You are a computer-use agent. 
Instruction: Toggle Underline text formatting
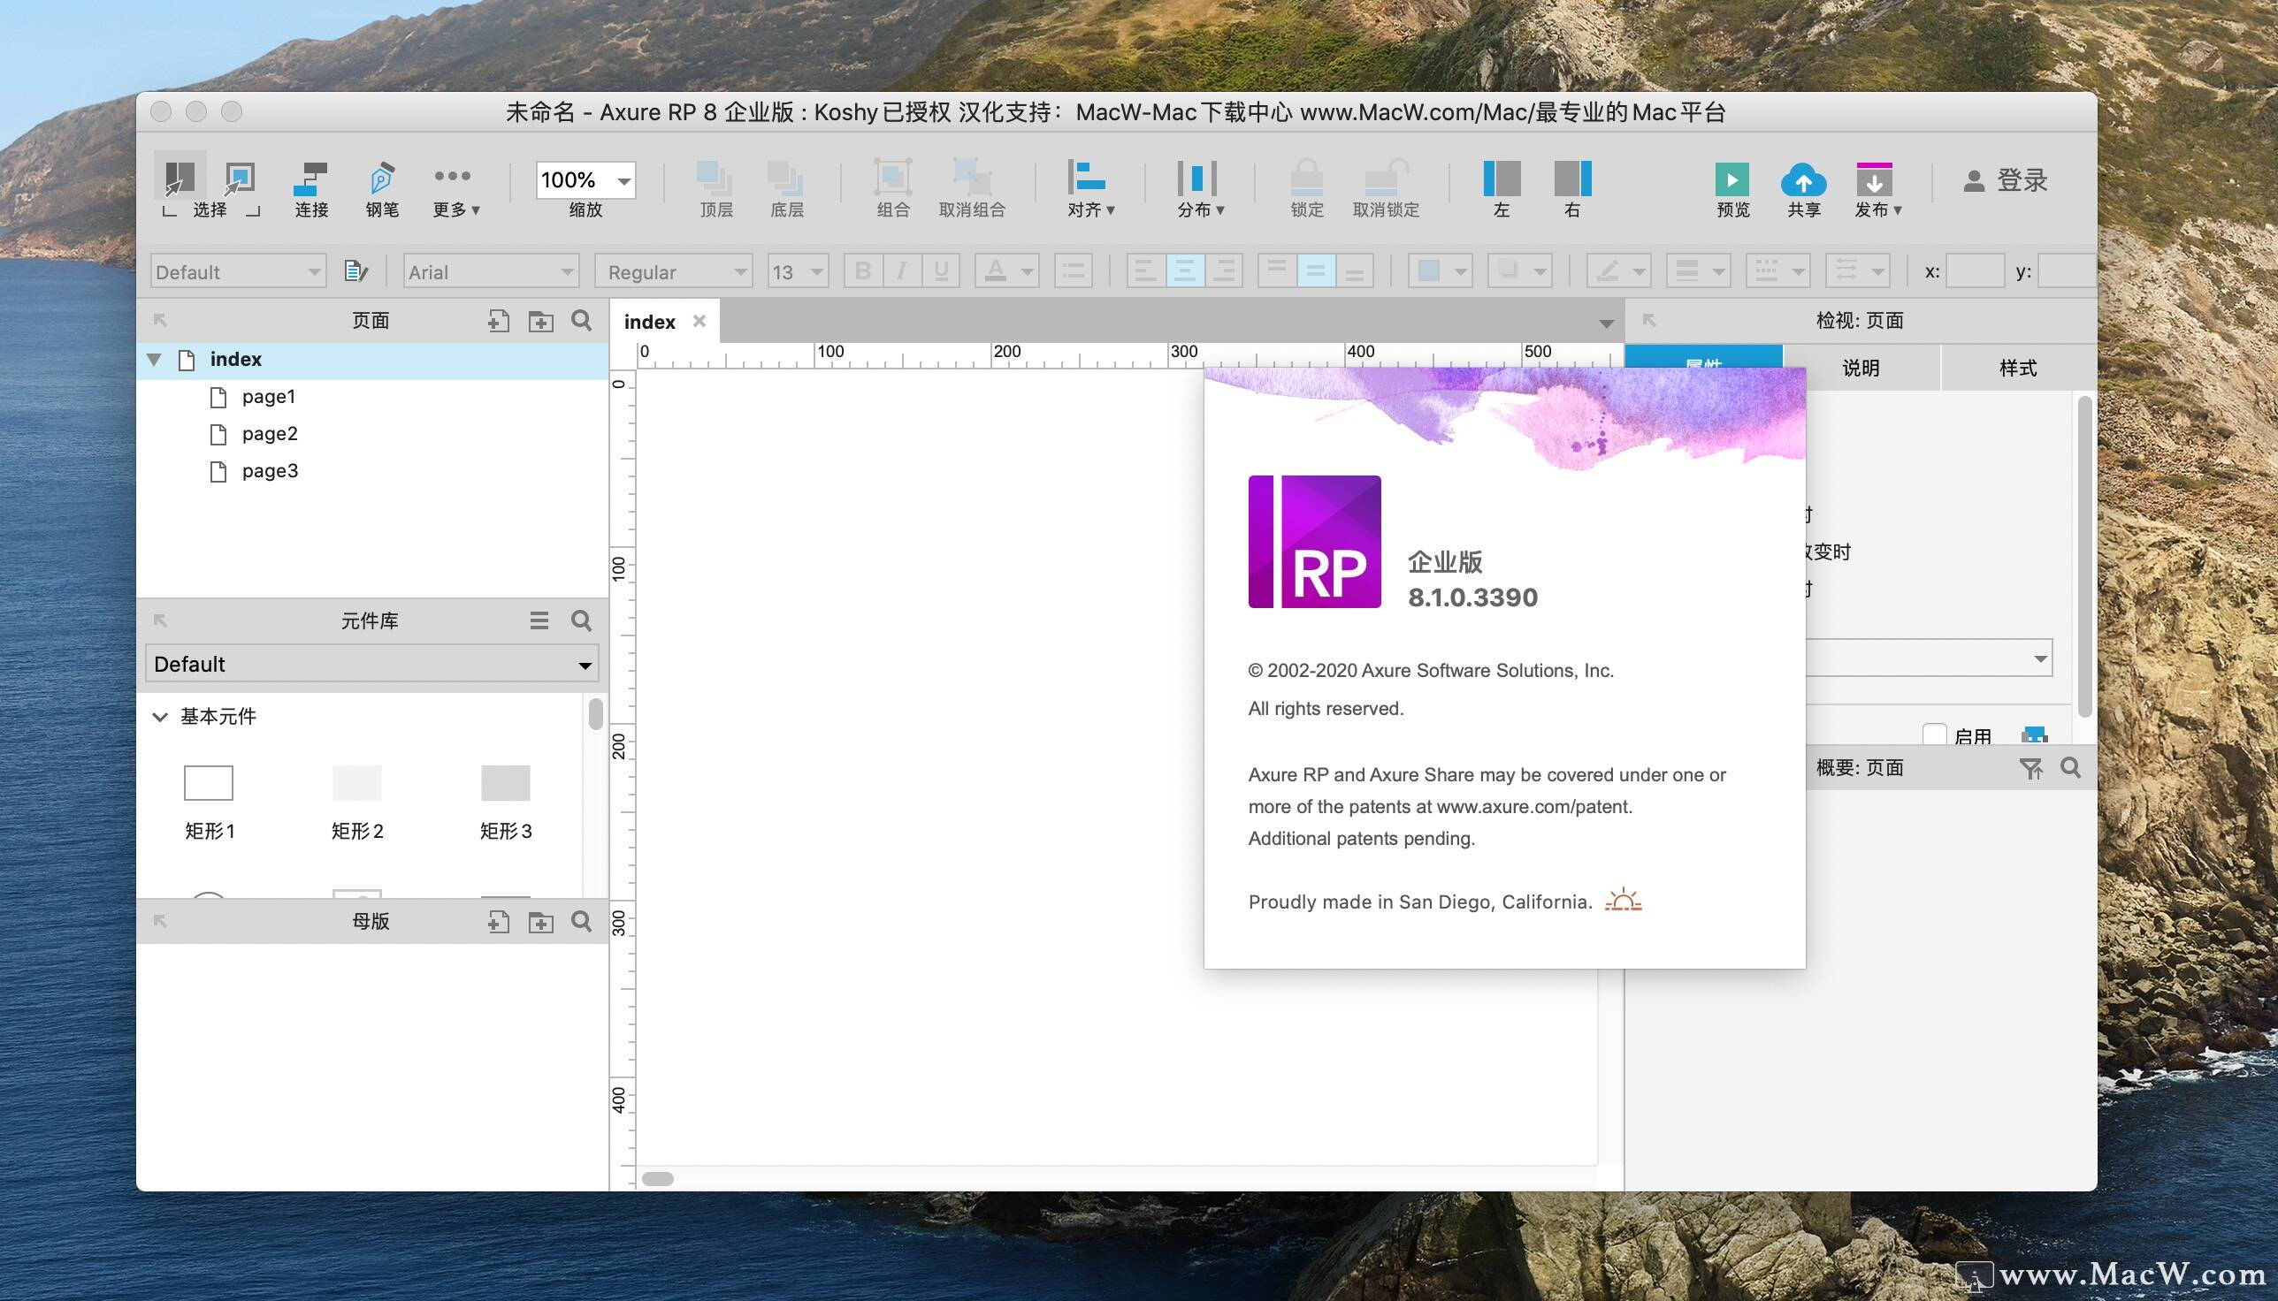point(941,270)
